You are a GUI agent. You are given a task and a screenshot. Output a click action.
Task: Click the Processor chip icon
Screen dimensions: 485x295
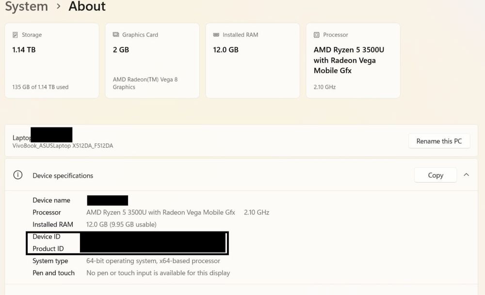click(317, 35)
